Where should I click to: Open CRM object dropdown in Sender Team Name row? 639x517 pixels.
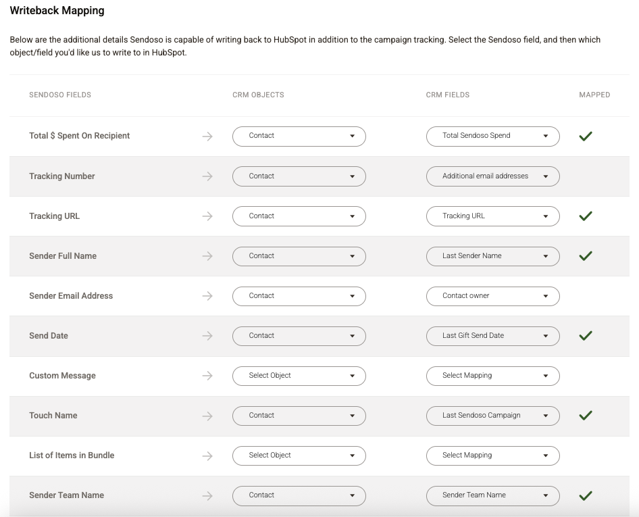(x=299, y=495)
